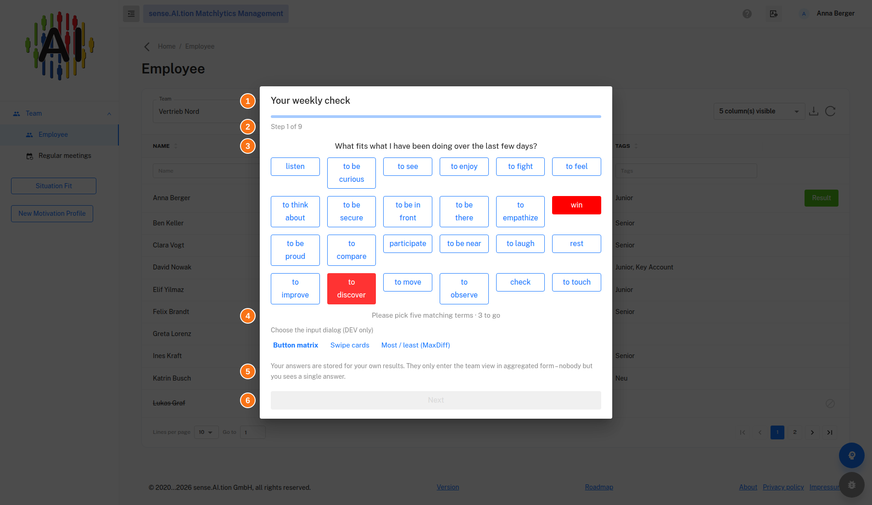Refresh the employee table

coord(830,111)
